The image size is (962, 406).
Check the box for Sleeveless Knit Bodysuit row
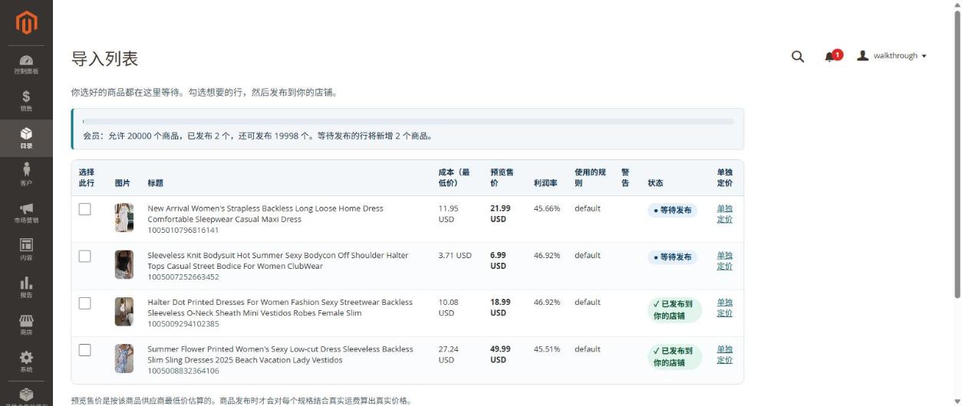tap(84, 256)
